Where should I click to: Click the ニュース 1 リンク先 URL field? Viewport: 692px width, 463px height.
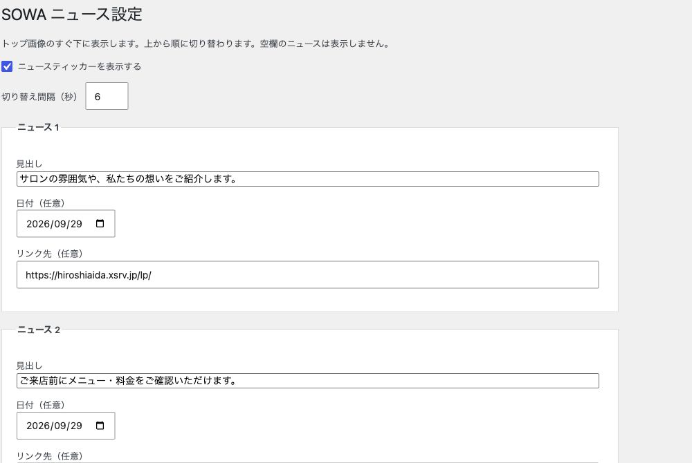[308, 275]
